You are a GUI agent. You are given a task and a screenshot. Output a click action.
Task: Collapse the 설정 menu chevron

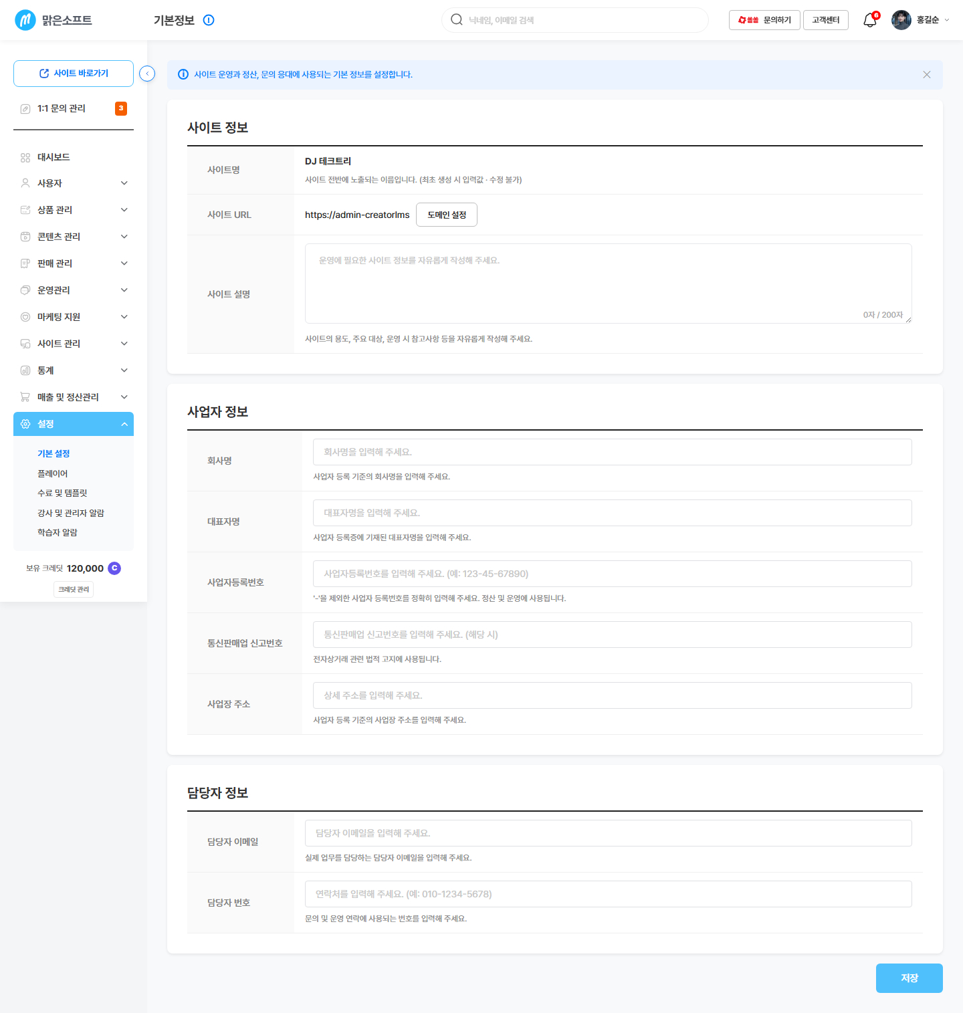pyautogui.click(x=124, y=424)
